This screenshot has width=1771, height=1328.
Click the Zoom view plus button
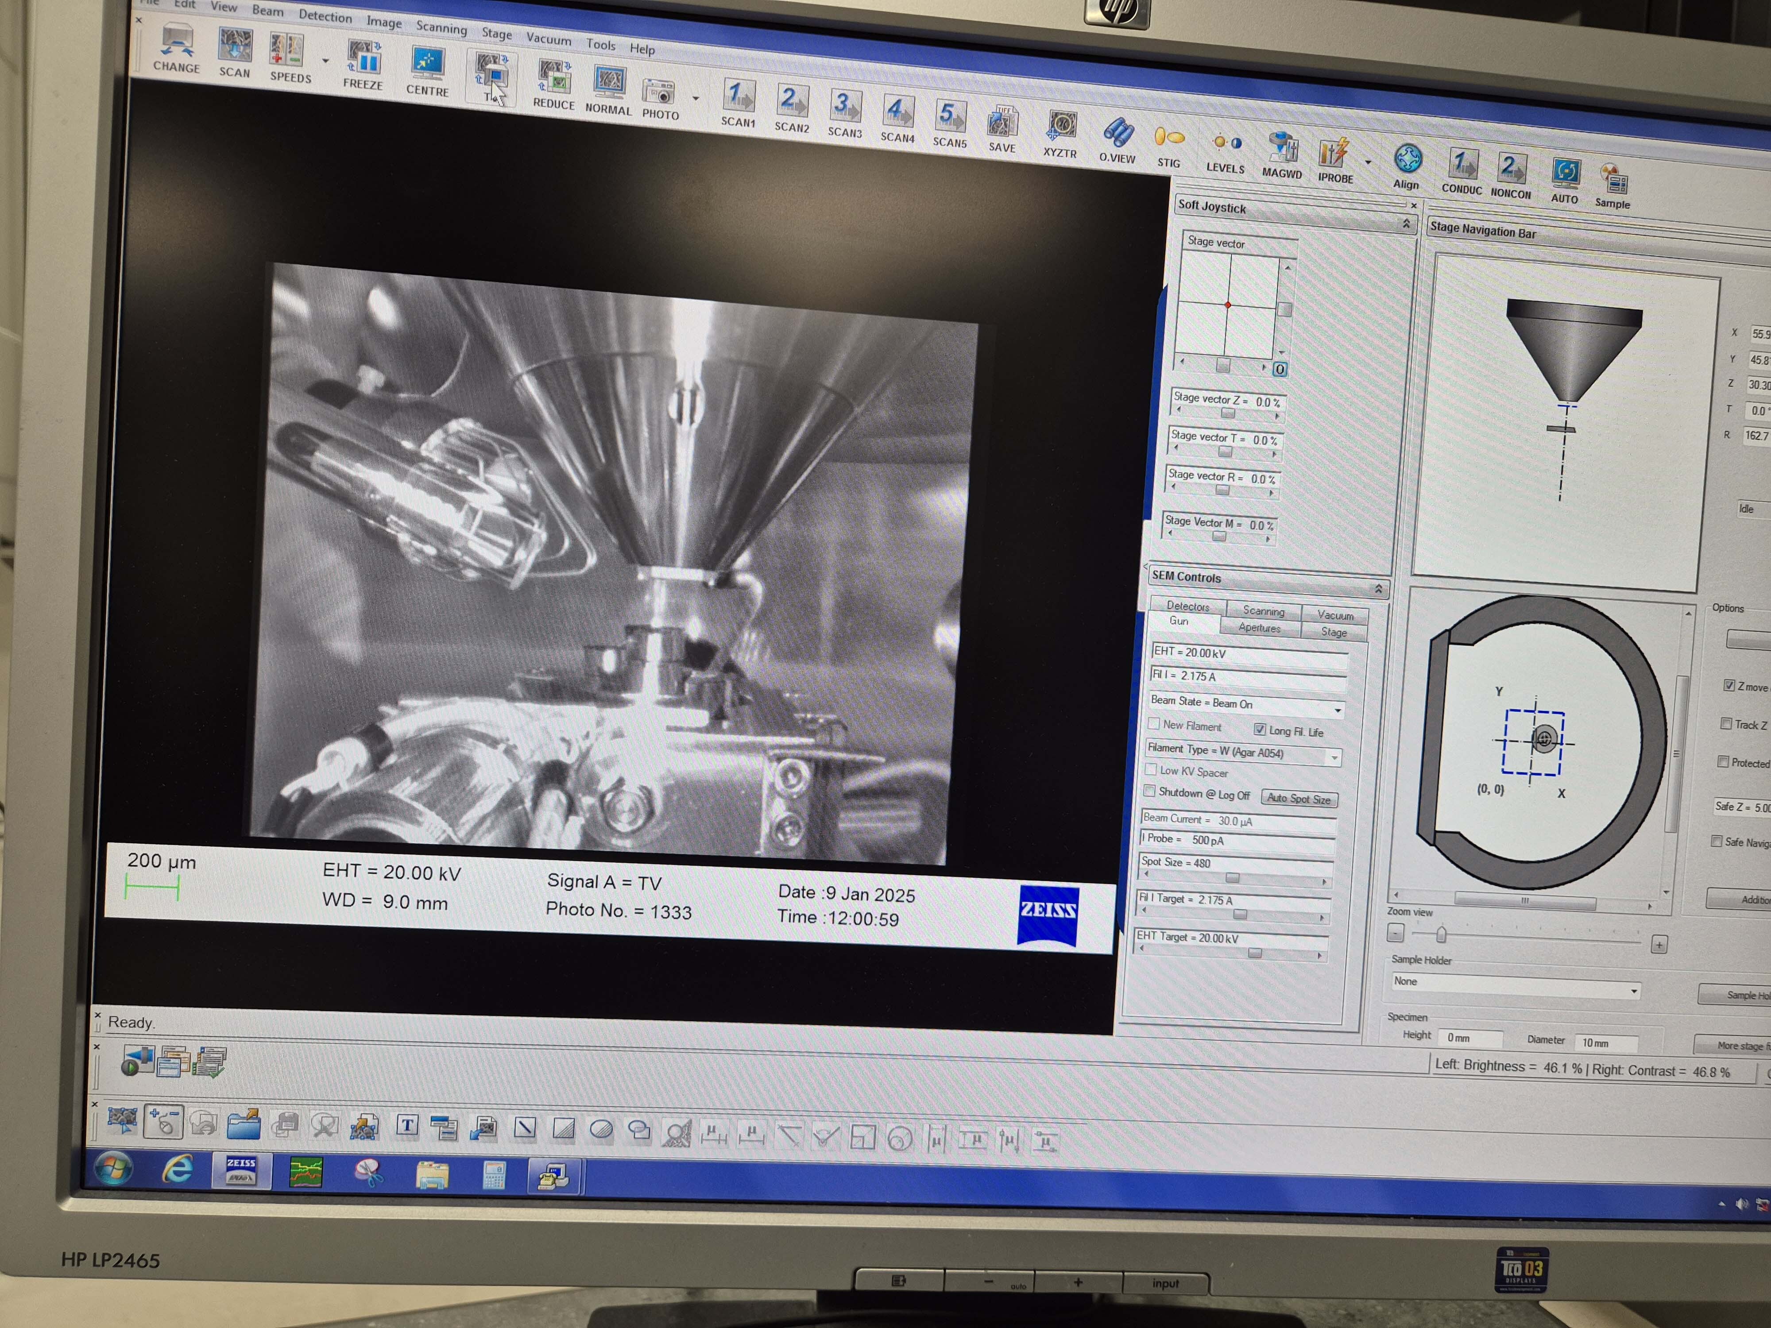click(1660, 945)
